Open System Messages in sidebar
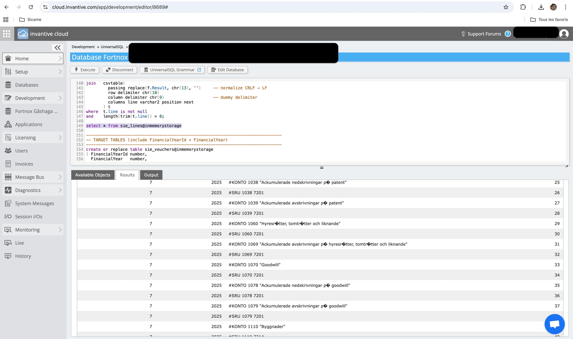Image resolution: width=573 pixels, height=339 pixels. point(34,203)
